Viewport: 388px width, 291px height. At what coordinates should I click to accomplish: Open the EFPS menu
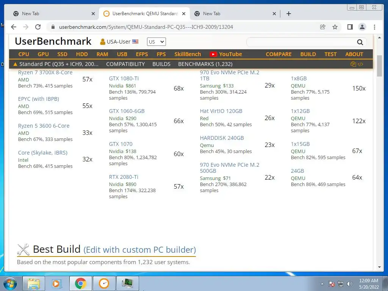pyautogui.click(x=142, y=54)
